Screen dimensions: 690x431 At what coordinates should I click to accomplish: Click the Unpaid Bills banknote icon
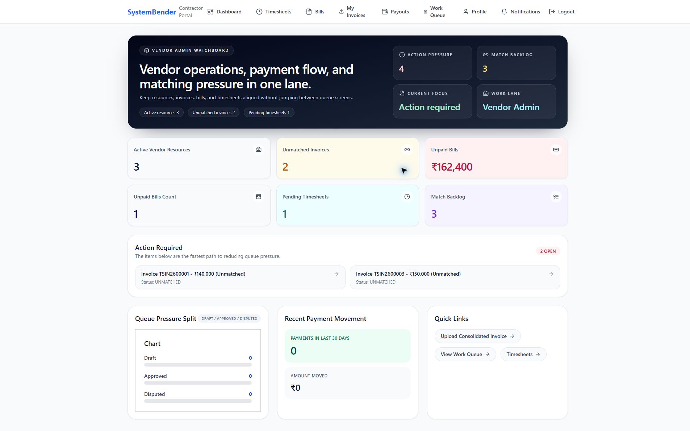click(x=556, y=150)
